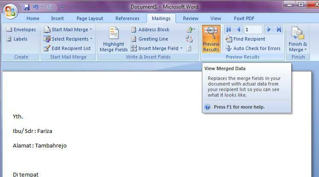The height and width of the screenshot is (177, 319).
Task: Click the 'Di tempat' line
Action: coord(25,174)
